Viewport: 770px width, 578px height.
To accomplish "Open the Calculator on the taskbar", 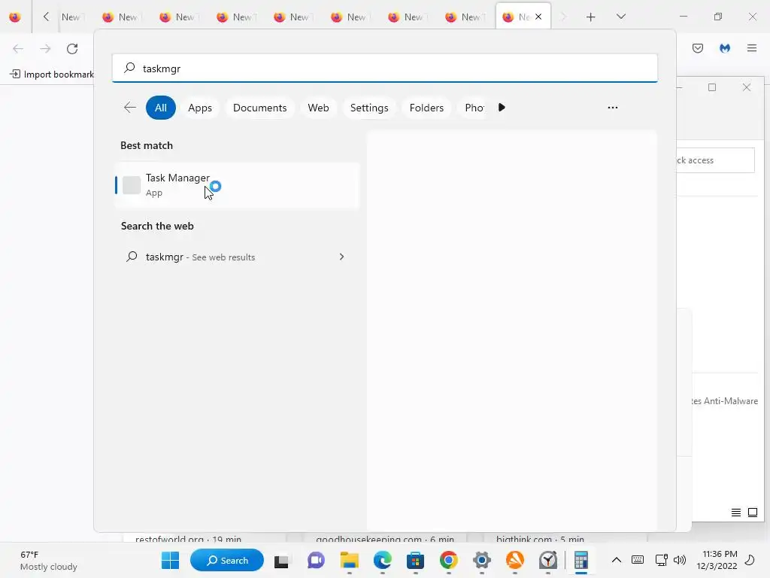I will pyautogui.click(x=581, y=560).
